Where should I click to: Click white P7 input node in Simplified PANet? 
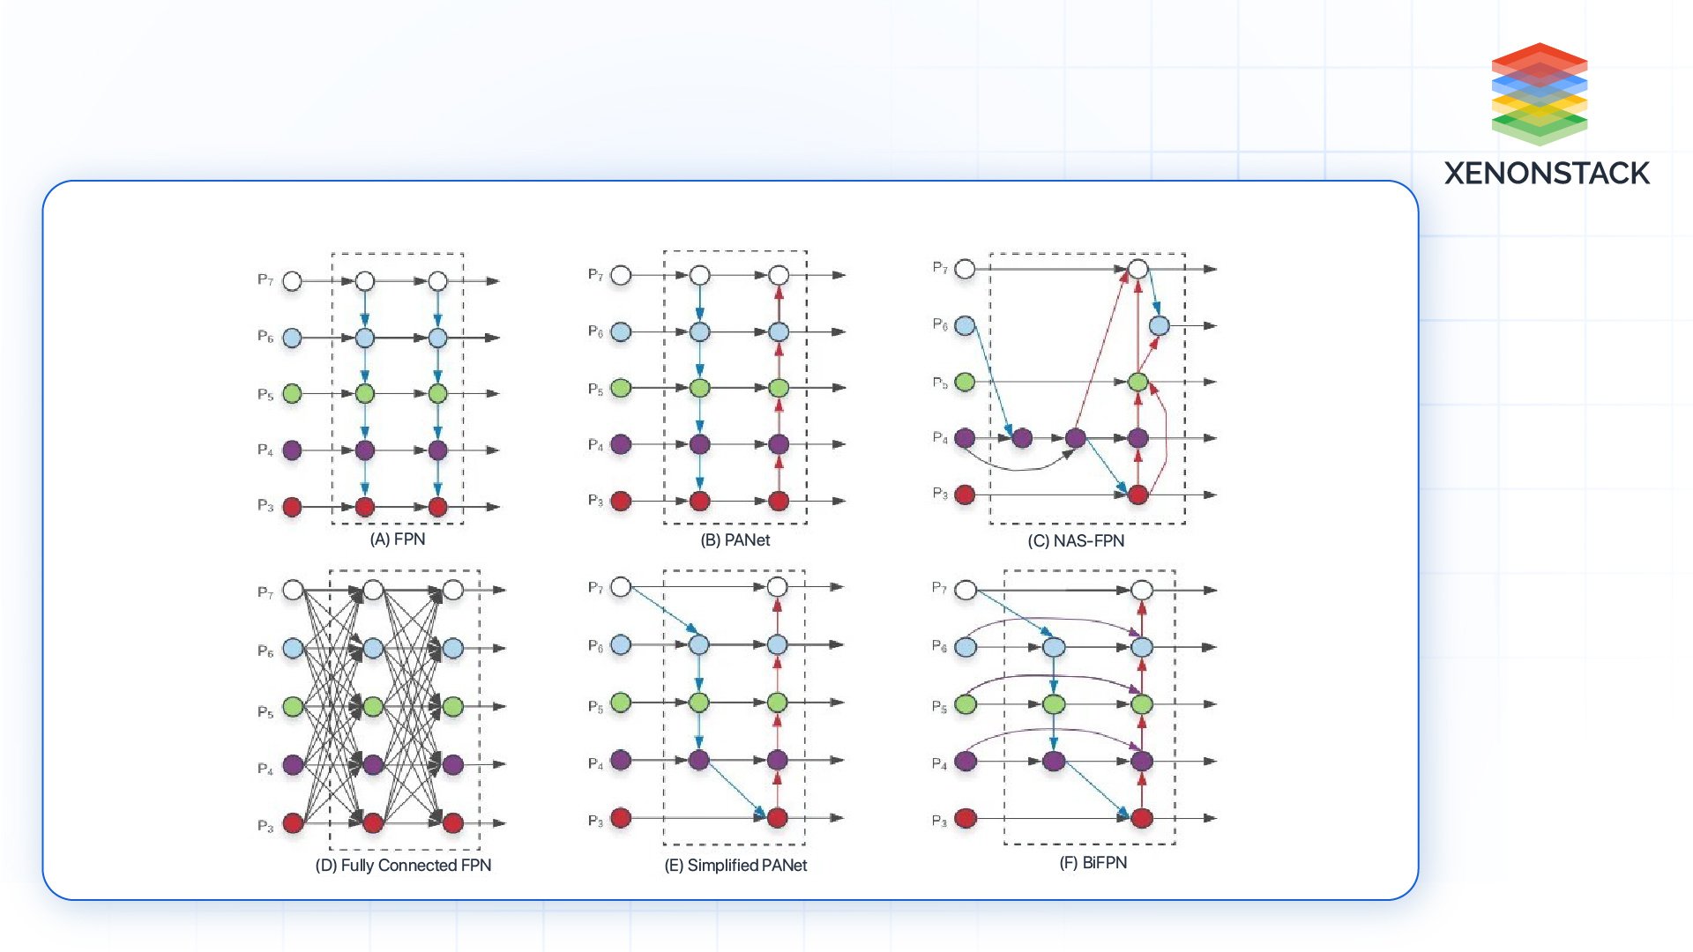click(x=621, y=587)
